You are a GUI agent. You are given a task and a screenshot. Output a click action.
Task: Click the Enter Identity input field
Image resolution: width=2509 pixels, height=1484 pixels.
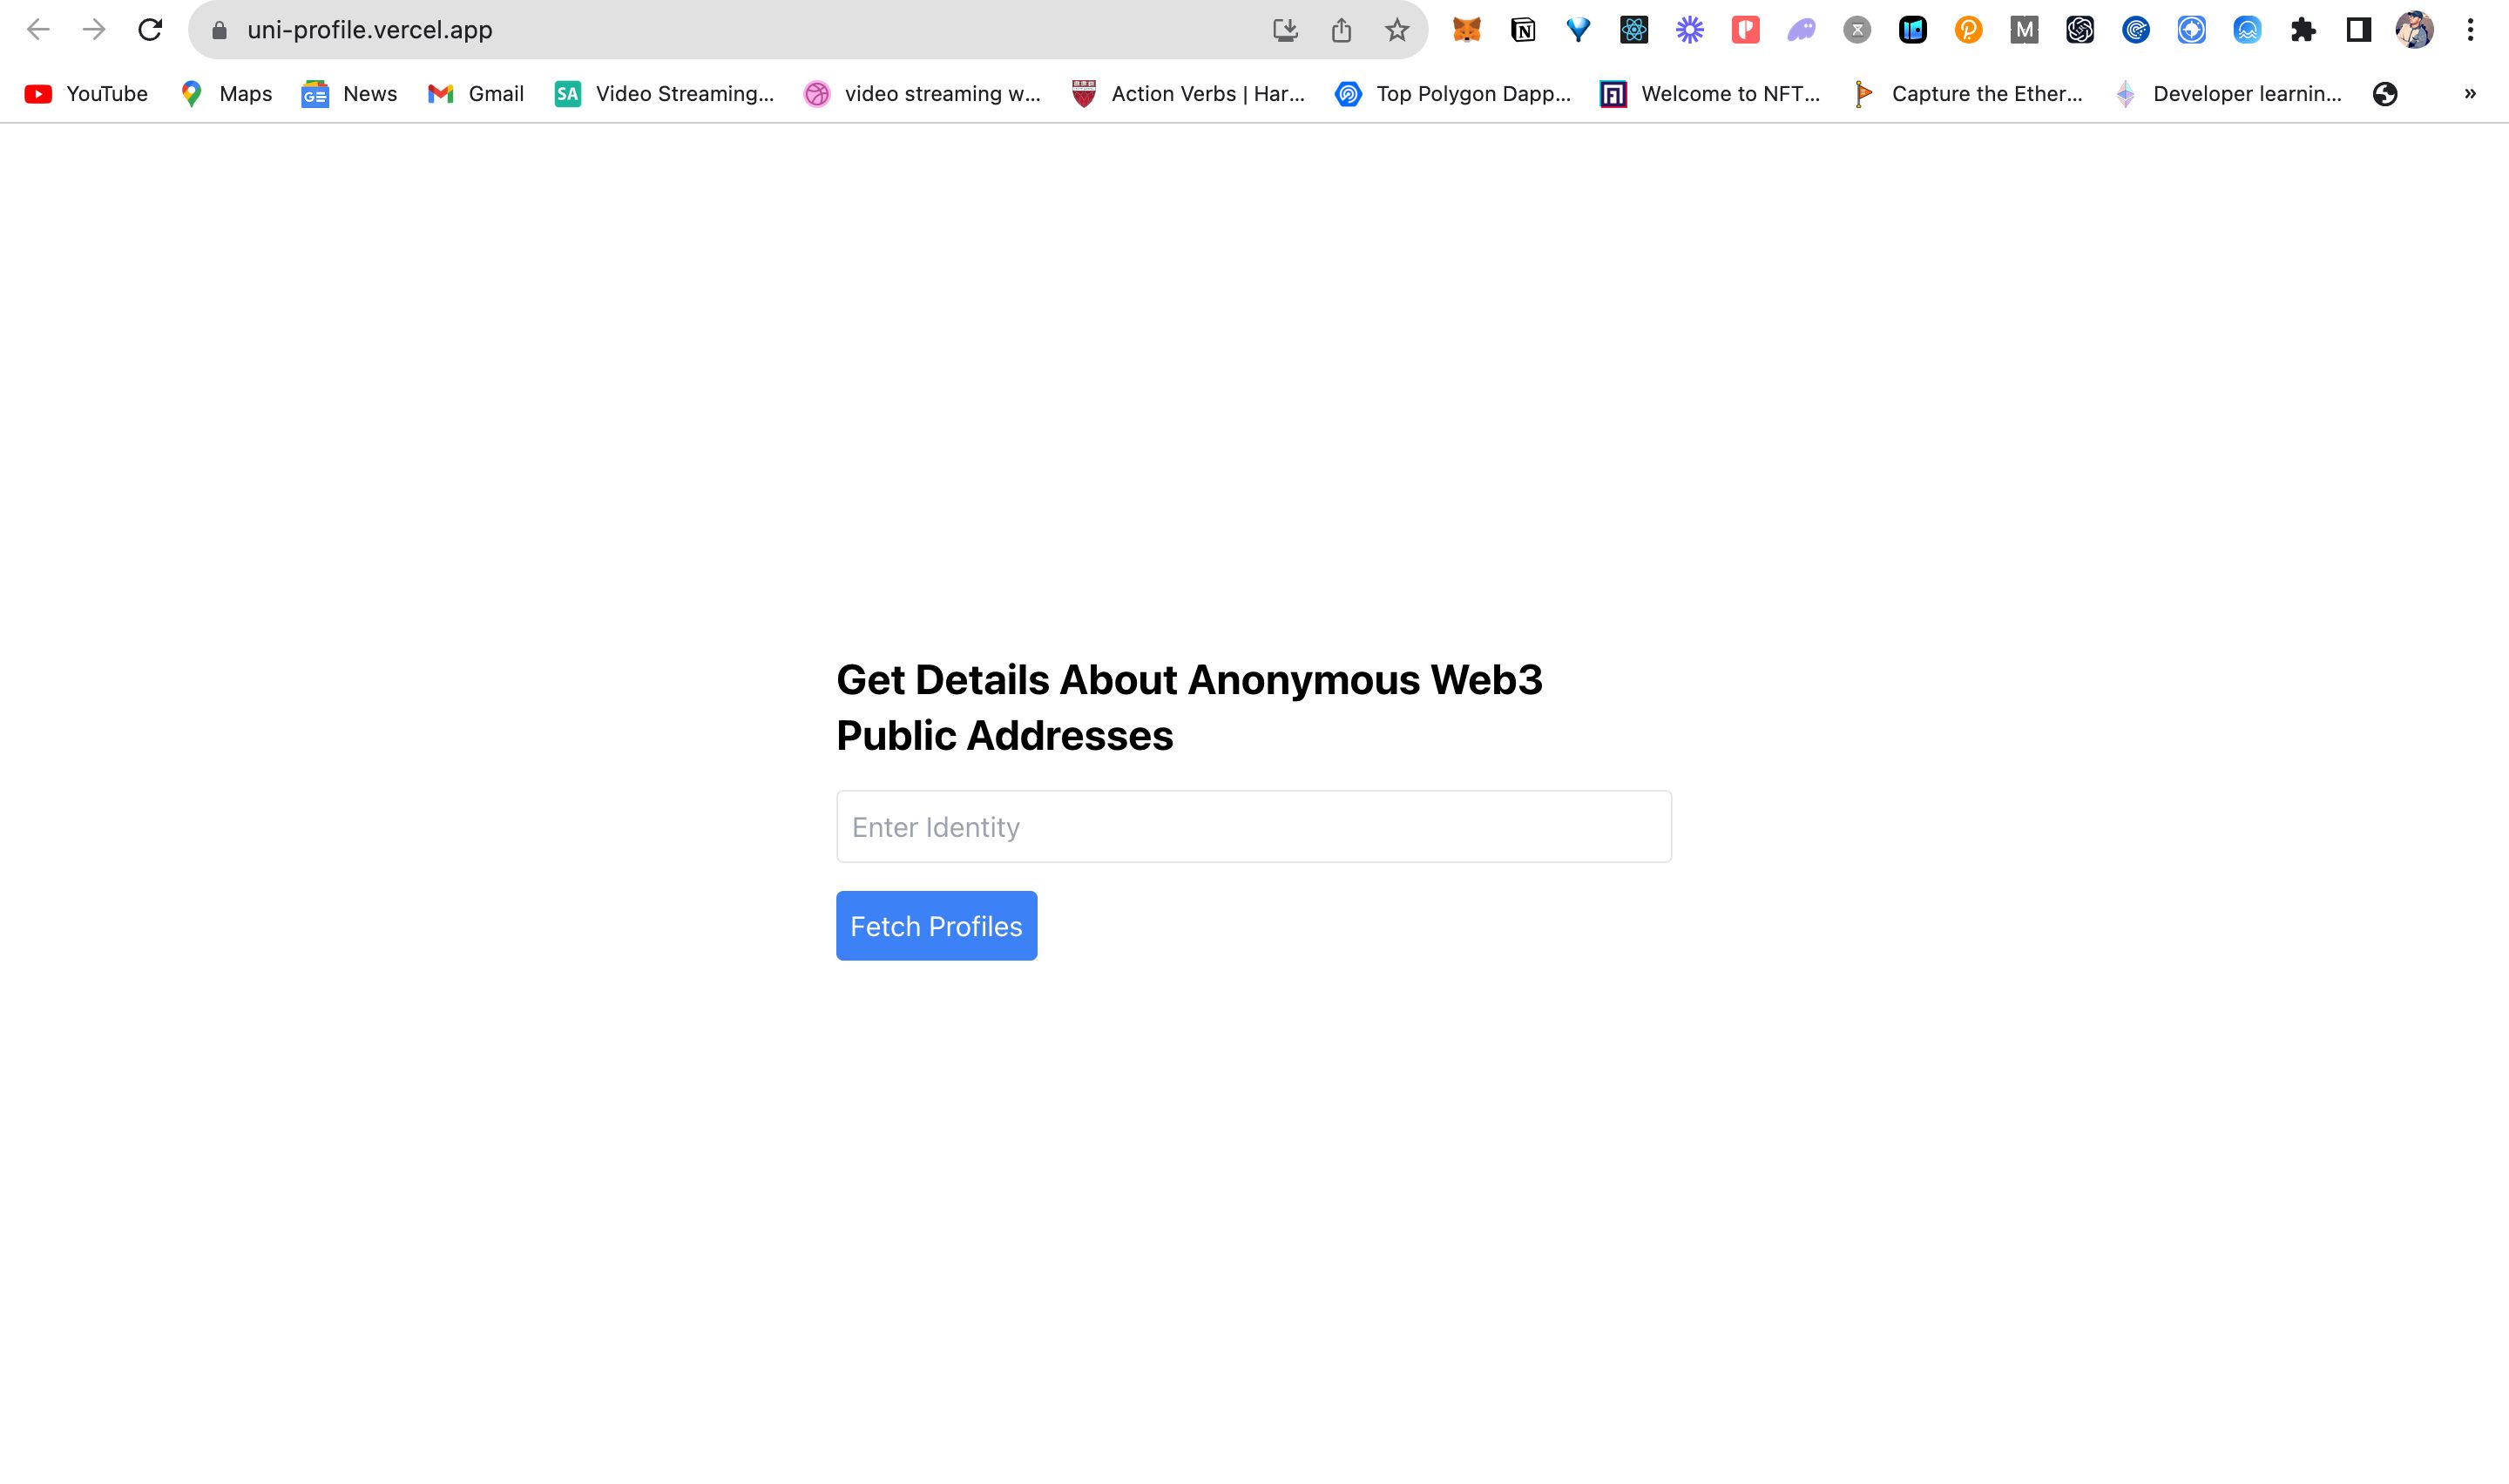point(1253,825)
